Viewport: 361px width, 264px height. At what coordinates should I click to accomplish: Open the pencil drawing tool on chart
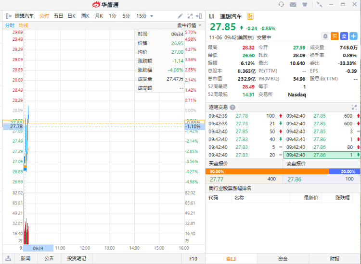180,16
